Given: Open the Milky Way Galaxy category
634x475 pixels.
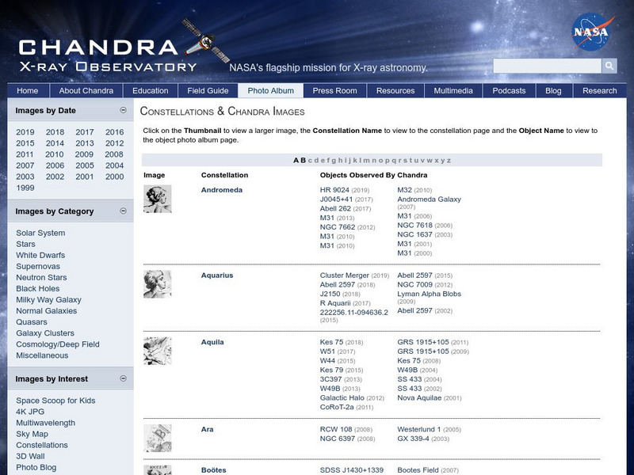Looking at the screenshot, I should coord(48,299).
